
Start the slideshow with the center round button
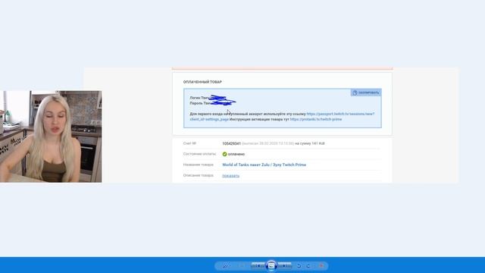coord(271,265)
